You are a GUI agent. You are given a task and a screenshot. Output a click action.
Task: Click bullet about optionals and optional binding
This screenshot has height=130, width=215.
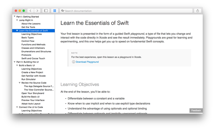[107, 109]
